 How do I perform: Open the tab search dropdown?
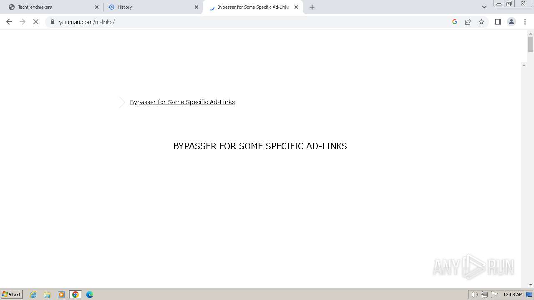(x=484, y=7)
